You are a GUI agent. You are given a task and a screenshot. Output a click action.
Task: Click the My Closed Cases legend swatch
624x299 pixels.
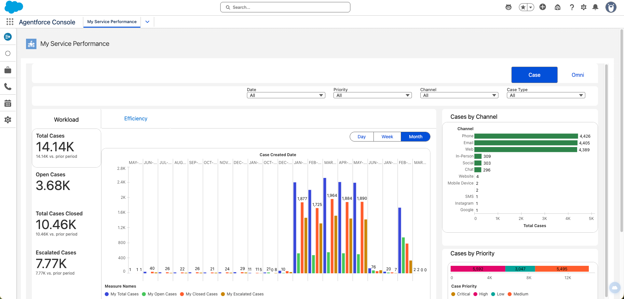coord(182,294)
